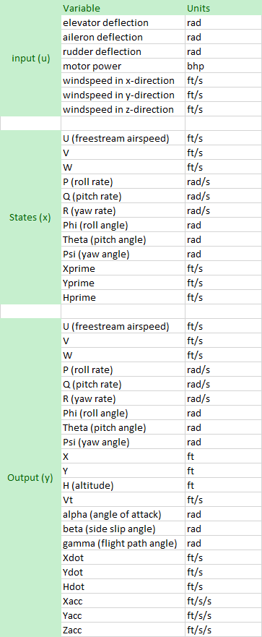The height and width of the screenshot is (637, 262).
Task: Select the 'Hprime' cell
Action: [123, 298]
